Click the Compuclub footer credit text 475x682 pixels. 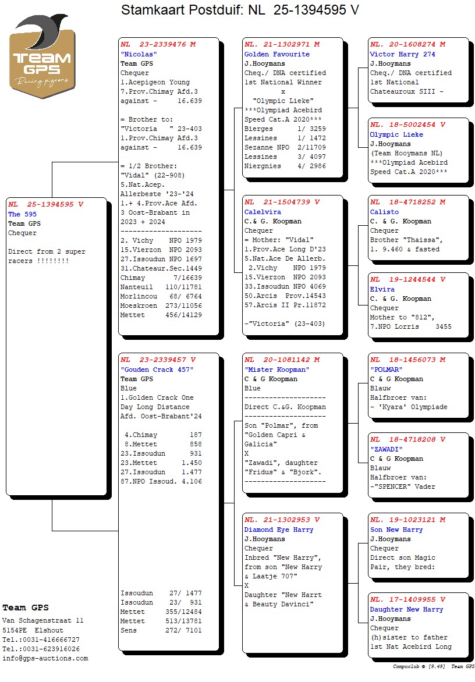pyautogui.click(x=434, y=666)
